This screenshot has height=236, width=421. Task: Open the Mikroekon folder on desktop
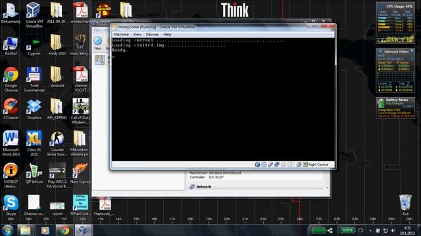[80, 143]
